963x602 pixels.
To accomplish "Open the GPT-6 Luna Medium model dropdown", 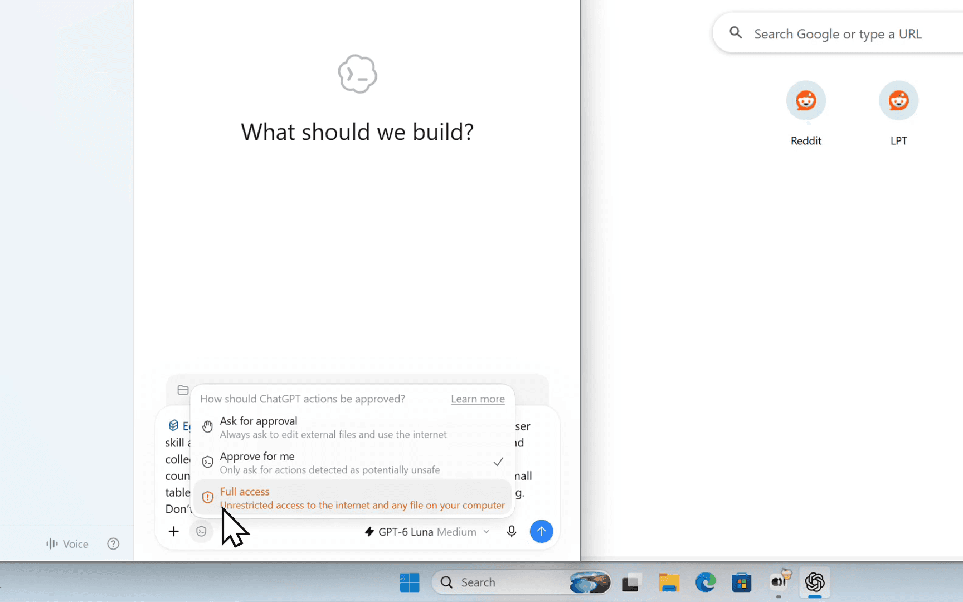I will point(427,532).
